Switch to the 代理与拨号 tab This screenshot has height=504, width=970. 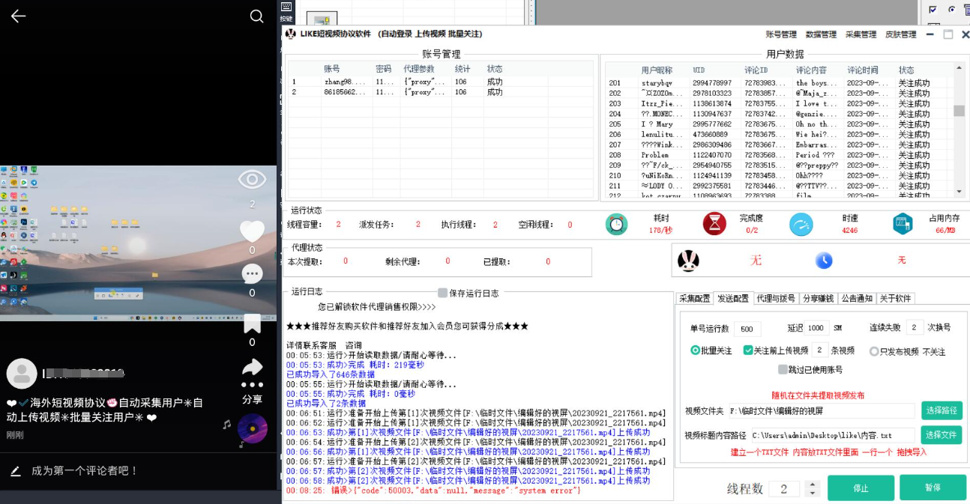(x=776, y=298)
